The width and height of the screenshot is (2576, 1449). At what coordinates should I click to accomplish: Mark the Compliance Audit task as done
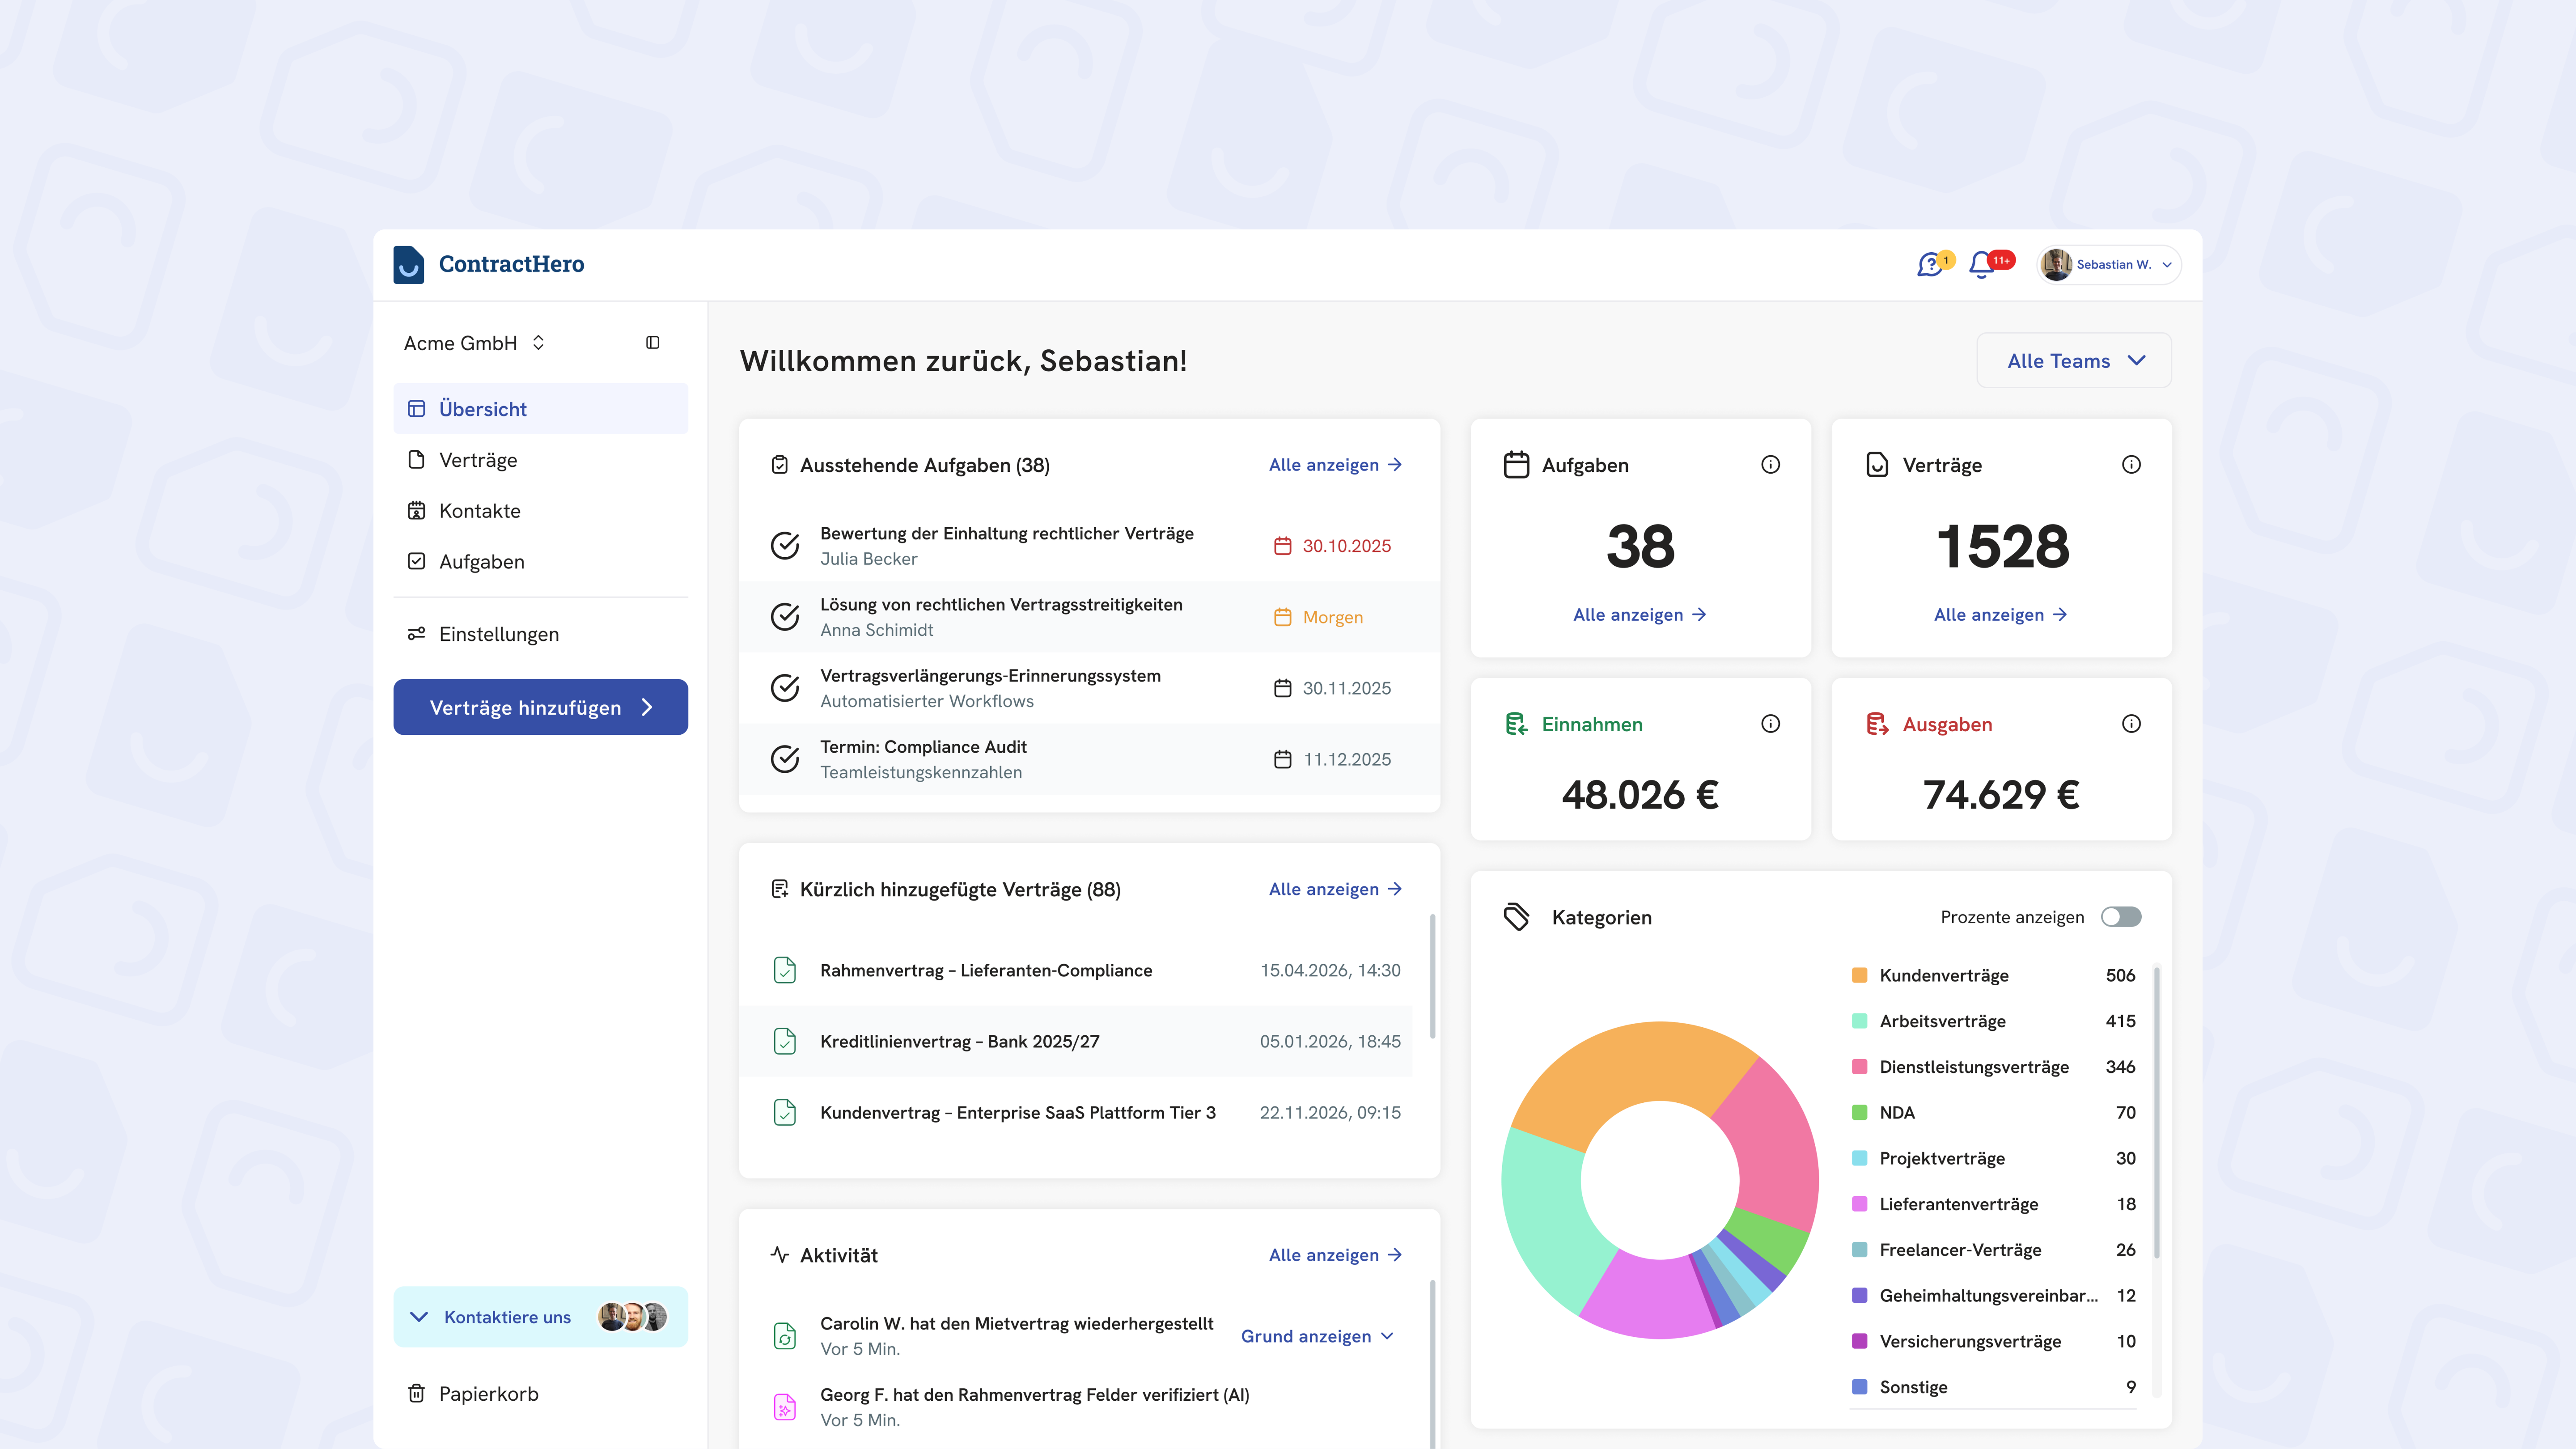pyautogui.click(x=785, y=759)
